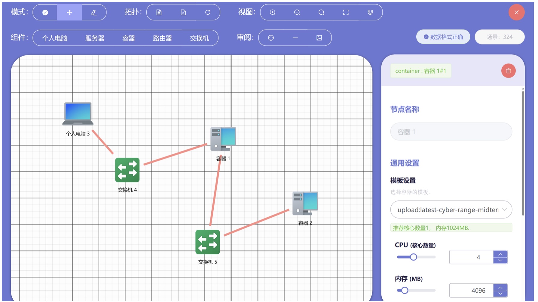The height and width of the screenshot is (302, 538).
Task: Reset zoom with plain magnifier icon
Action: tap(321, 12)
